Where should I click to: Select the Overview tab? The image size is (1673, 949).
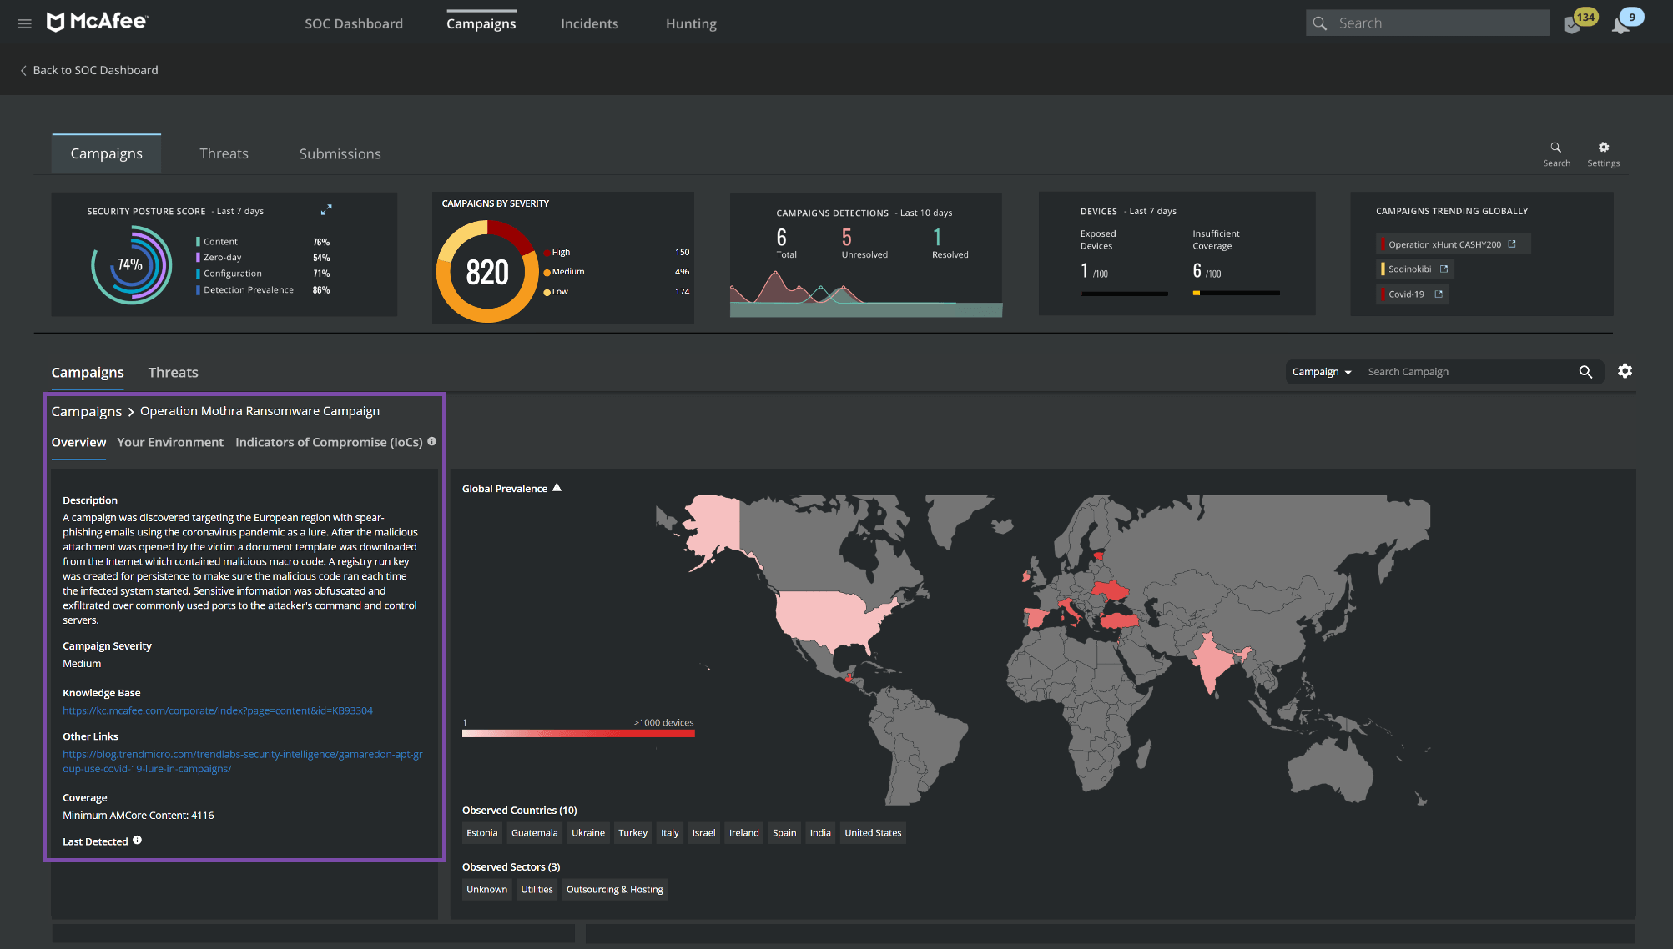(78, 442)
